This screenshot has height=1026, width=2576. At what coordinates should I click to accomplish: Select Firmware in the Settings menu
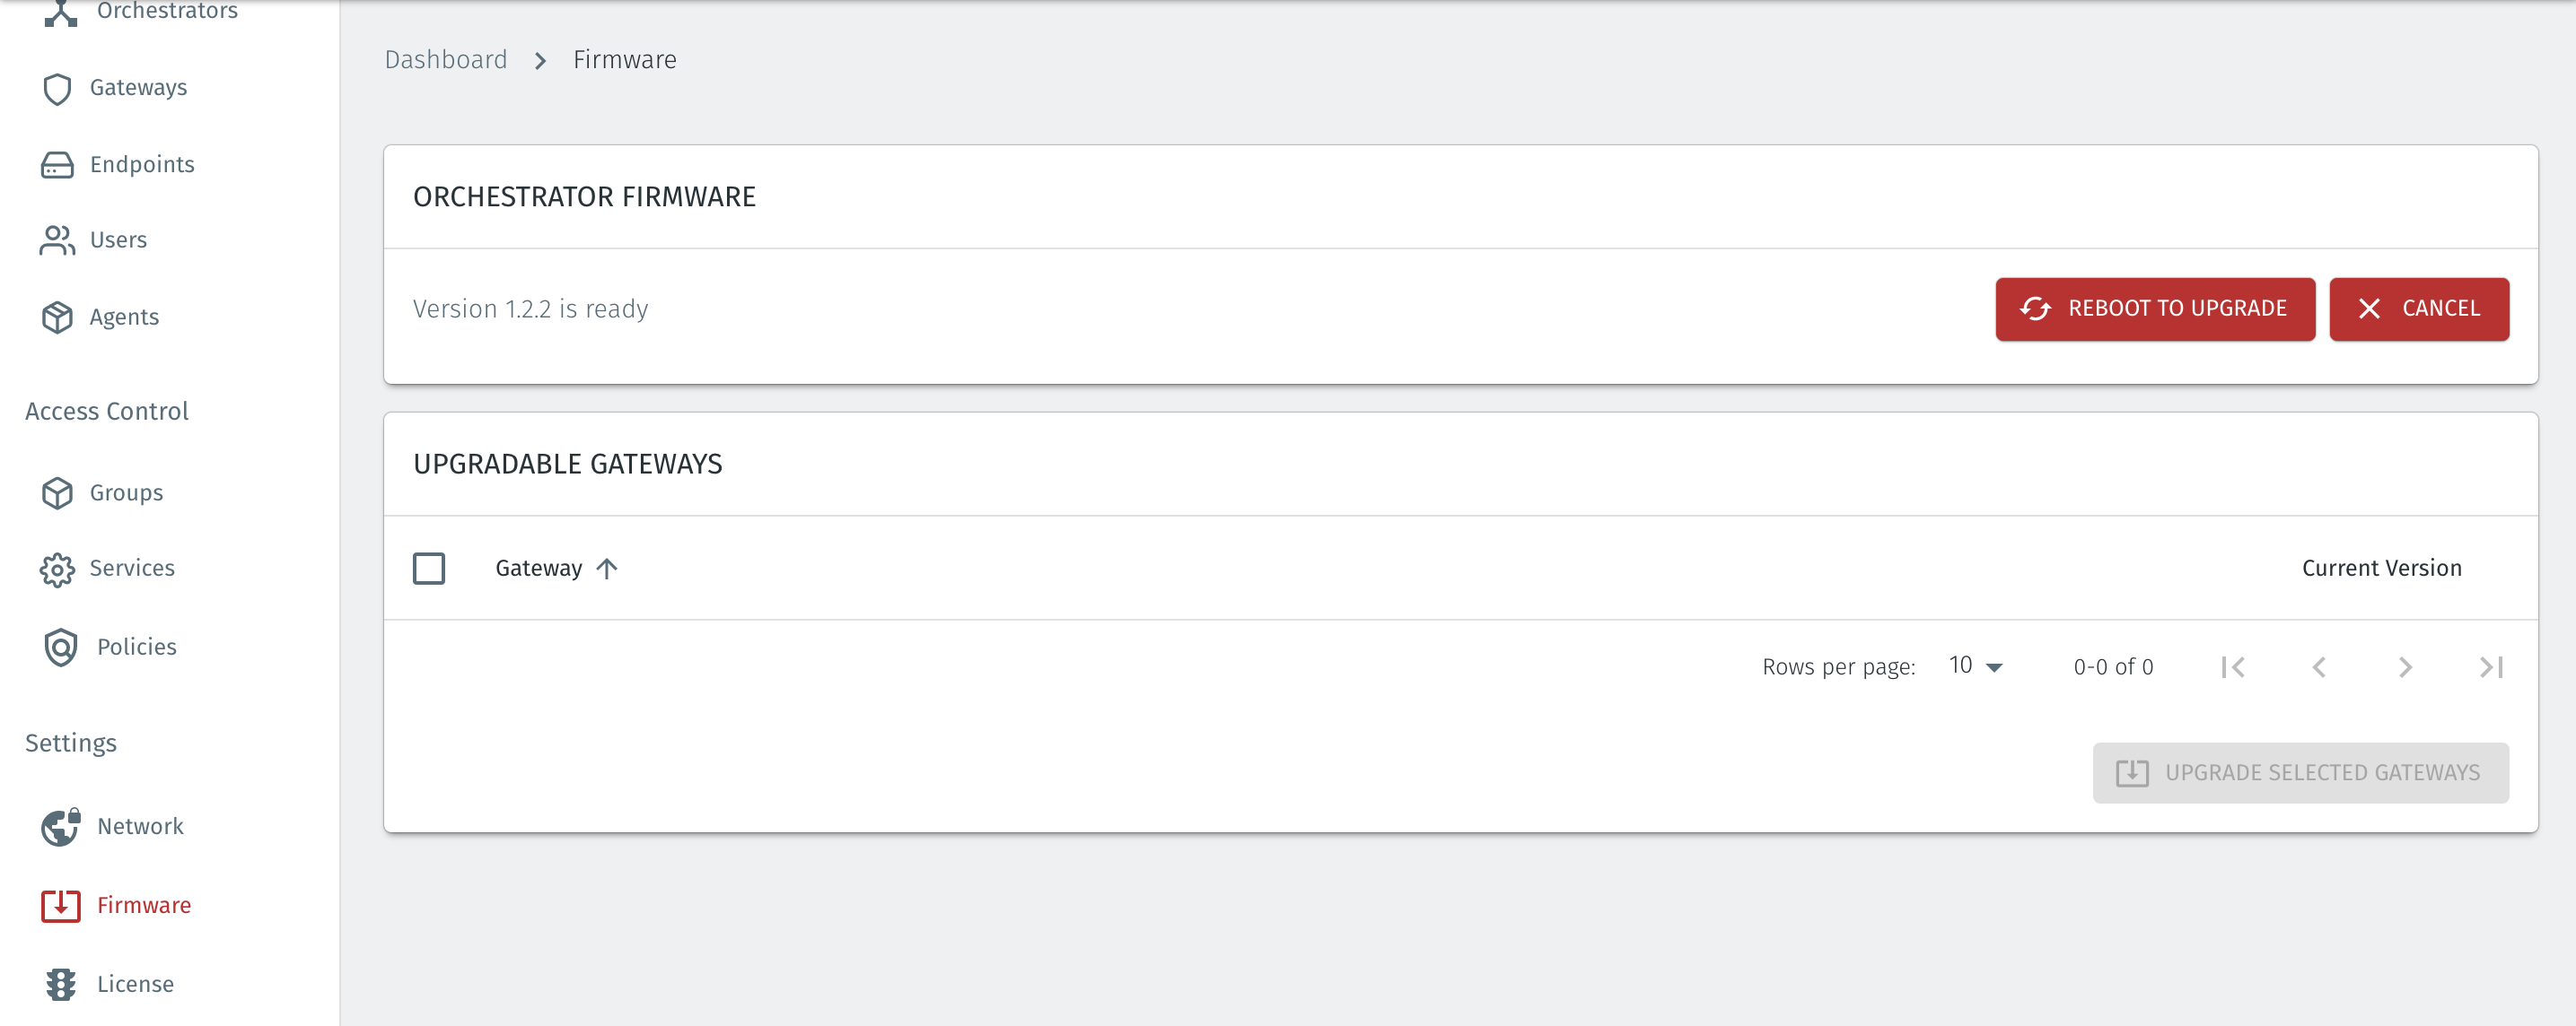click(144, 905)
